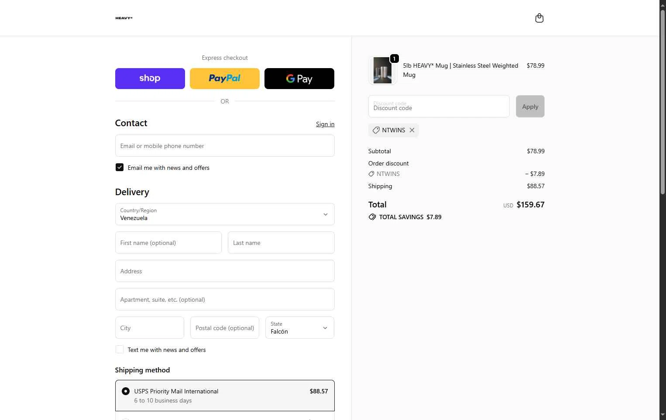Click the item quantity badge on mug
This screenshot has width=666, height=420.
point(394,59)
